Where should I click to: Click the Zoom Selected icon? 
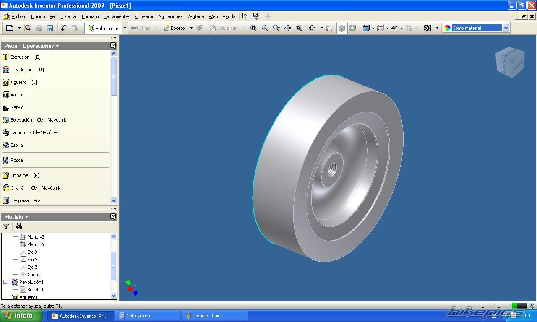tap(299, 28)
